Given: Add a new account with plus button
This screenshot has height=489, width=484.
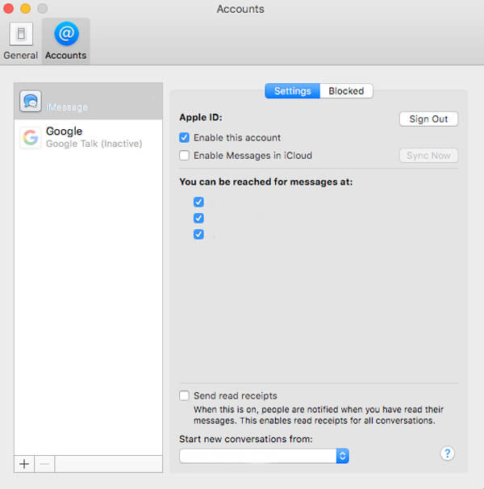Looking at the screenshot, I should coord(24,464).
